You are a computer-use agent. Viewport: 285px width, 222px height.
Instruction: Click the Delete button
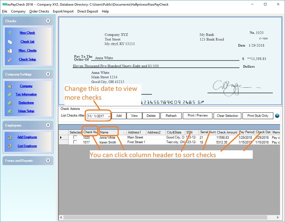(x=151, y=116)
